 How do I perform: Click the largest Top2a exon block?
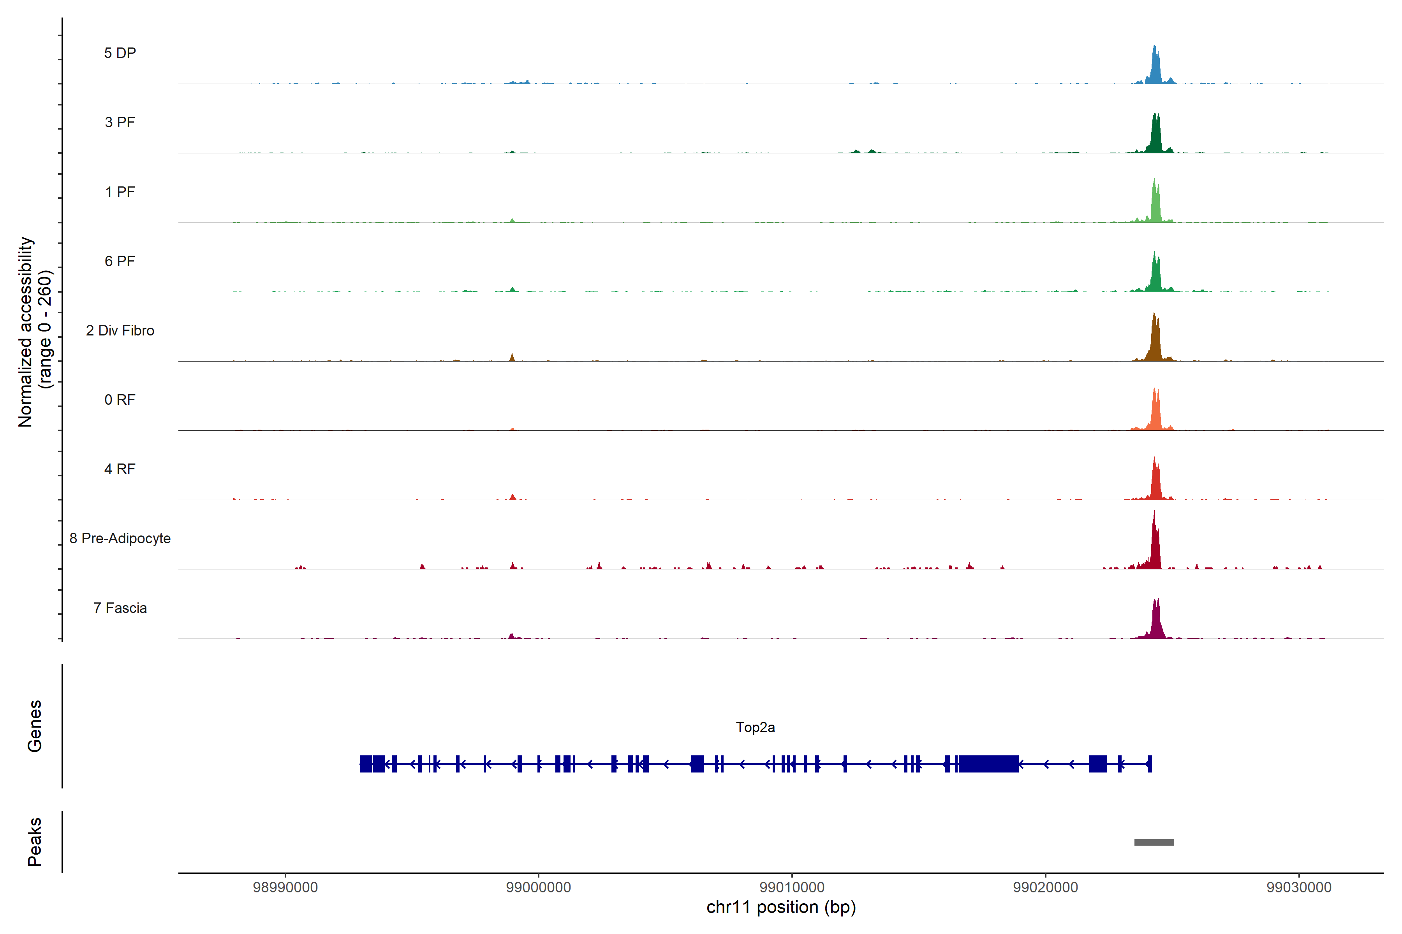tap(988, 764)
